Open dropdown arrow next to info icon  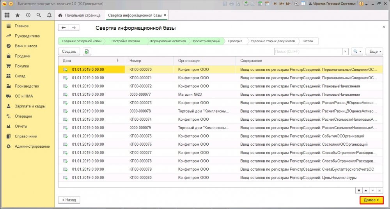[367, 4]
